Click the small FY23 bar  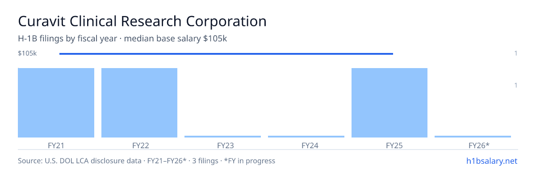222,137
